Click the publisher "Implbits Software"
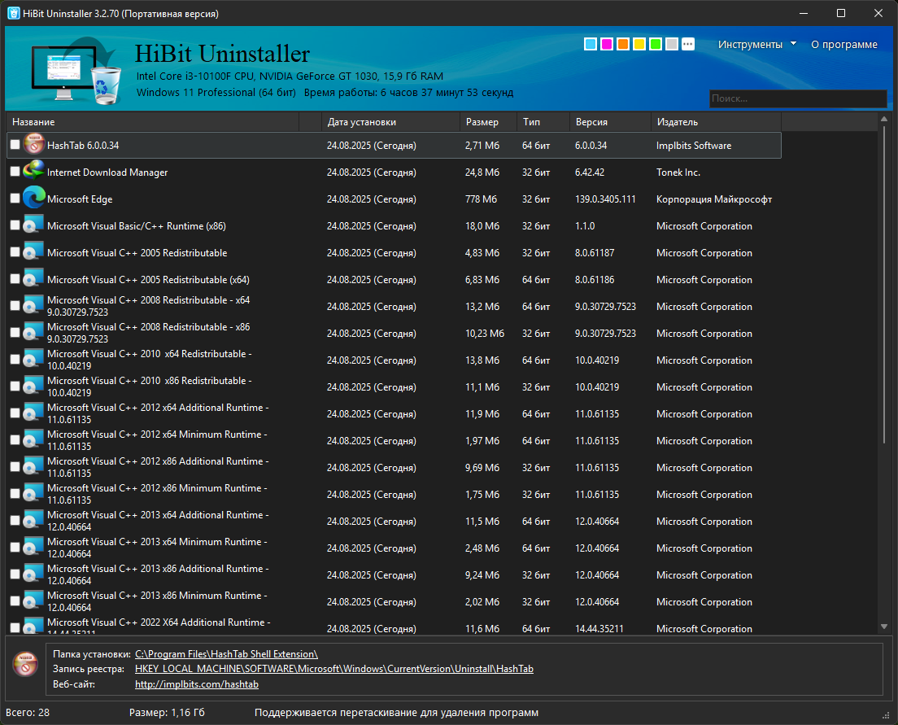This screenshot has height=725, width=898. click(694, 146)
